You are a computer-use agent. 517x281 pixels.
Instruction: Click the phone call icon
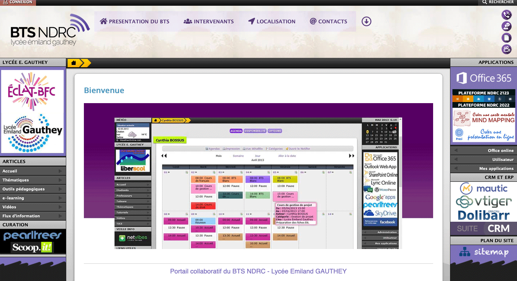507,15
